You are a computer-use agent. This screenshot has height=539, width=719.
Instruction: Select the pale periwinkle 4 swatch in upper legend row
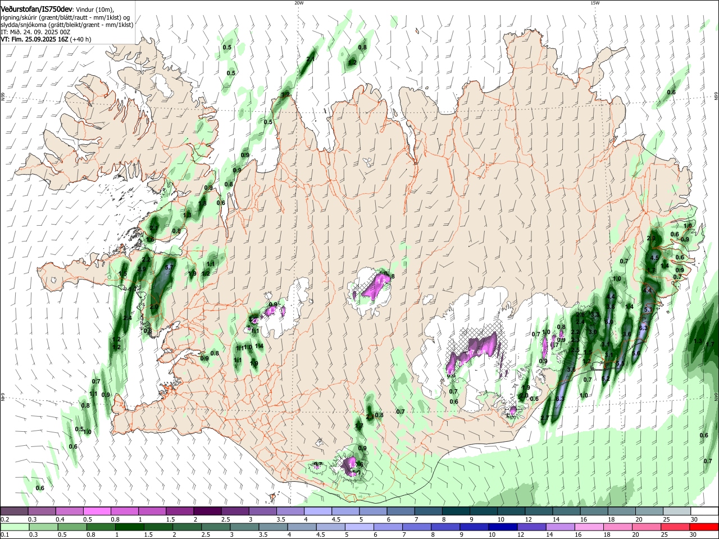pos(317,511)
